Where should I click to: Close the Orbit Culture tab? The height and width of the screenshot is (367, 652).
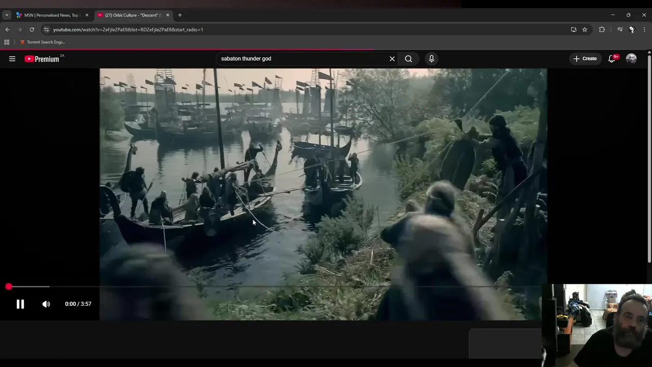(168, 15)
